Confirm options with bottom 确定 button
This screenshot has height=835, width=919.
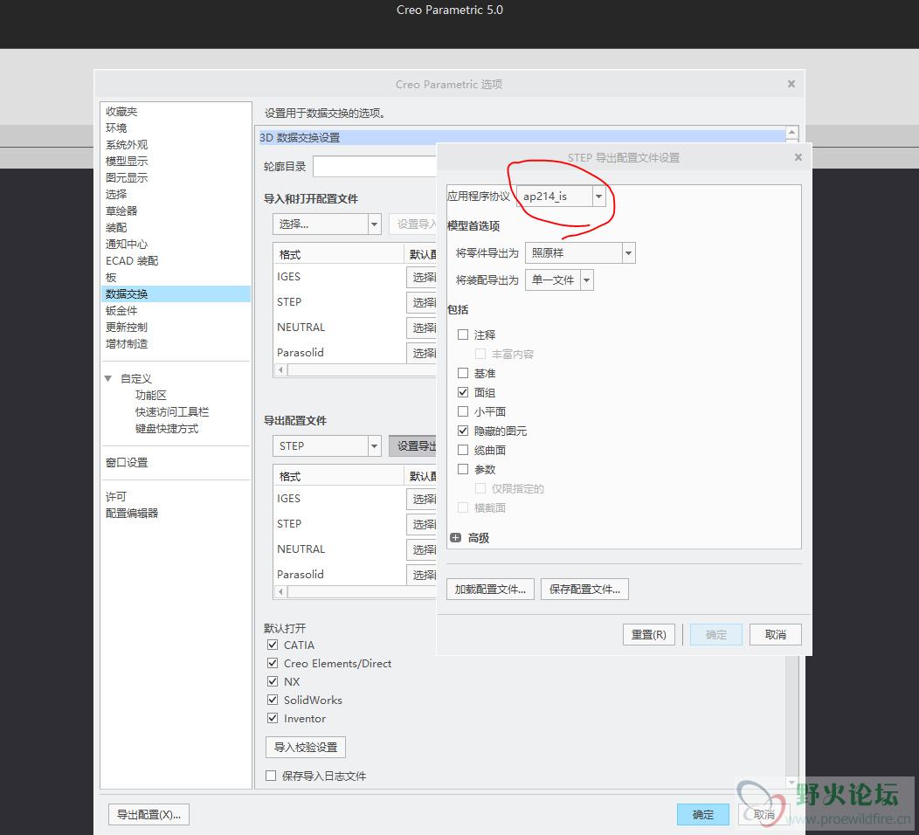pos(702,815)
